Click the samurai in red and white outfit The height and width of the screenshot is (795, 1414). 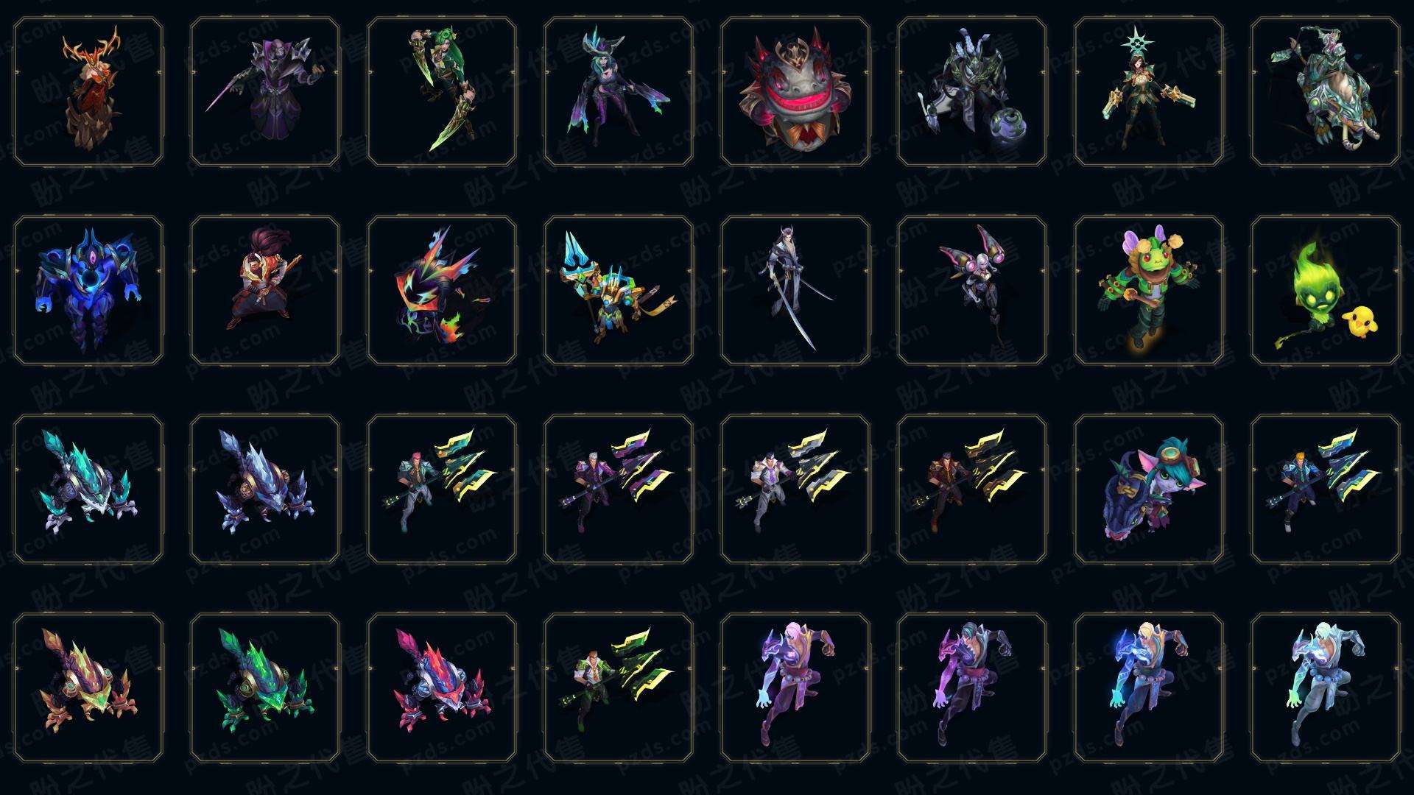(x=265, y=290)
